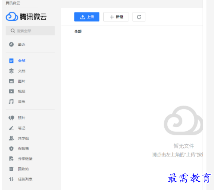Open the 笔记 notes pencil icon
This screenshot has height=190, width=214.
click(x=11, y=128)
